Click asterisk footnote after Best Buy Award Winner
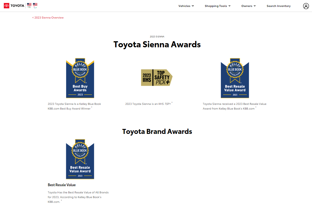Viewport: 312px width, 213px height. click(x=92, y=107)
